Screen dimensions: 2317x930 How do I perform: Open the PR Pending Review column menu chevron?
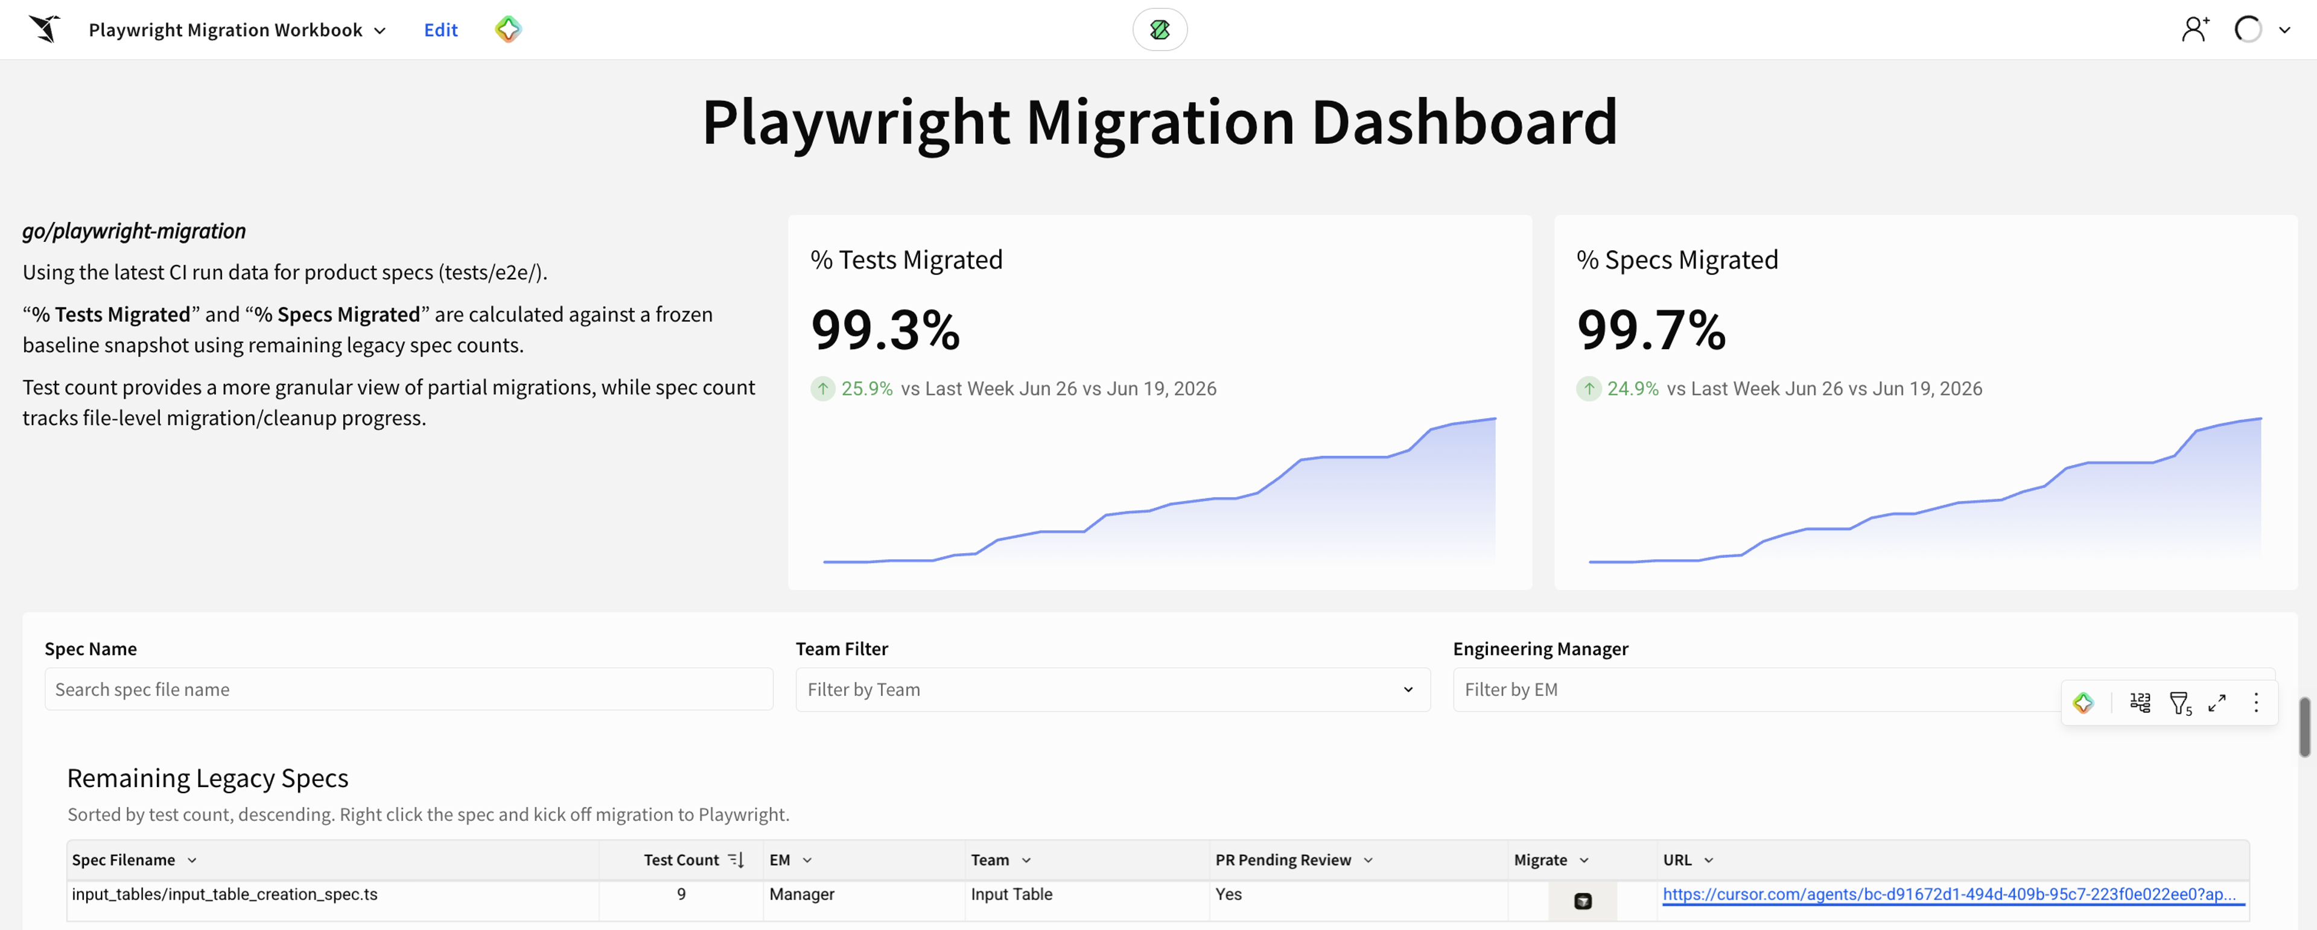tap(1368, 860)
